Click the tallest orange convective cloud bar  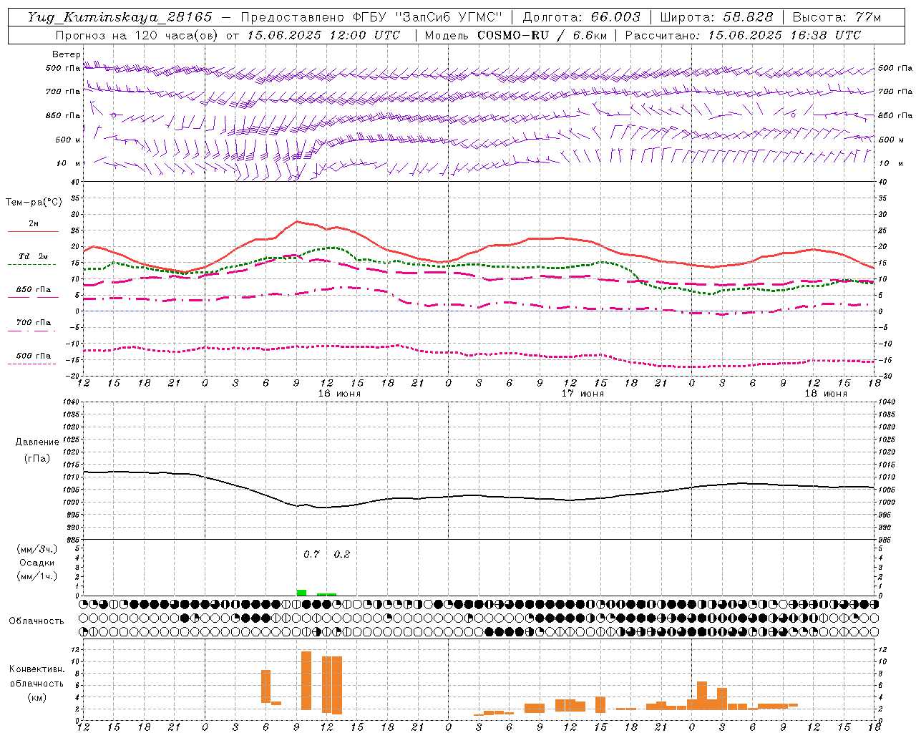(306, 681)
